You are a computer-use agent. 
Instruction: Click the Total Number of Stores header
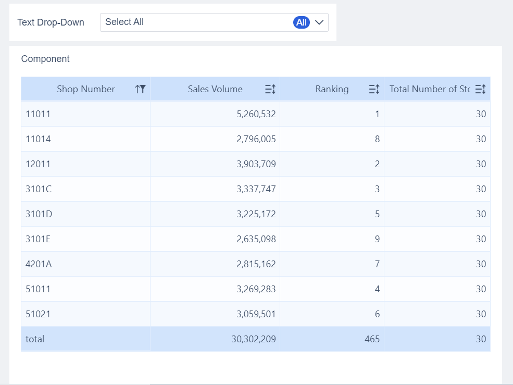pos(430,89)
